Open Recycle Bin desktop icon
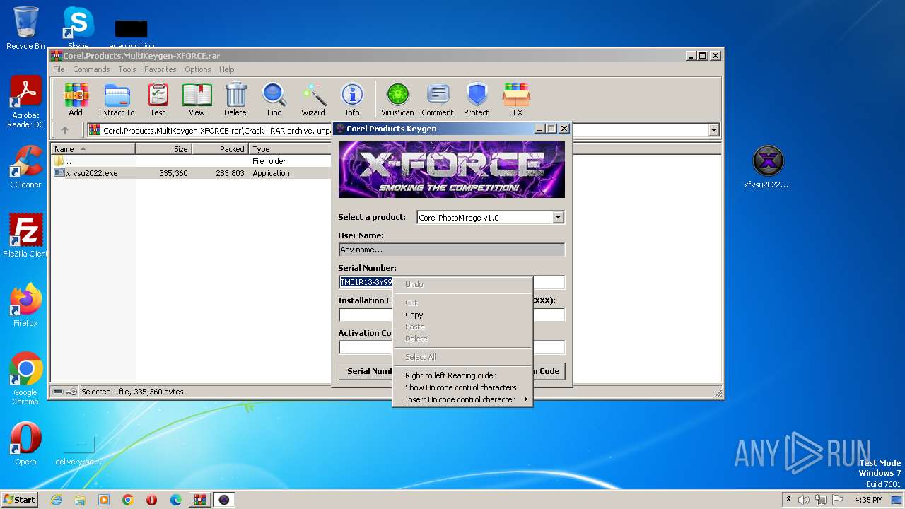905x509 pixels. click(x=25, y=28)
